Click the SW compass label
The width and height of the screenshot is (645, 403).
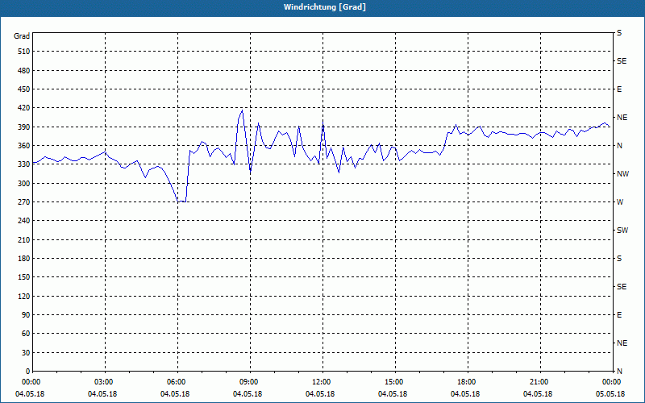point(622,231)
